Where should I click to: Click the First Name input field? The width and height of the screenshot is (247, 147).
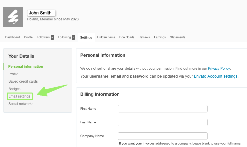[162, 109]
